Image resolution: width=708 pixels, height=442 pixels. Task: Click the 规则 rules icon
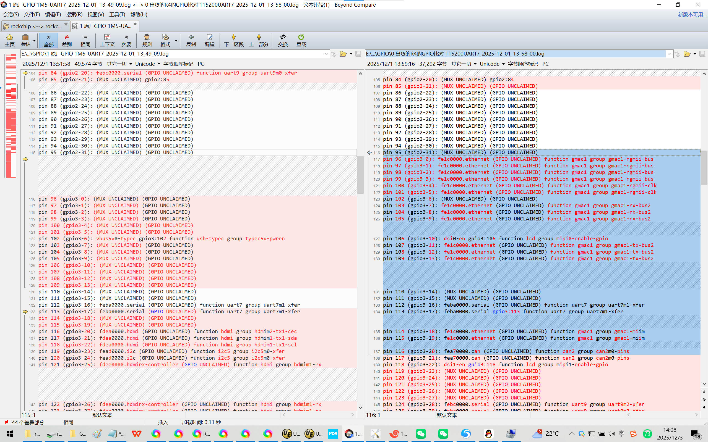point(147,40)
